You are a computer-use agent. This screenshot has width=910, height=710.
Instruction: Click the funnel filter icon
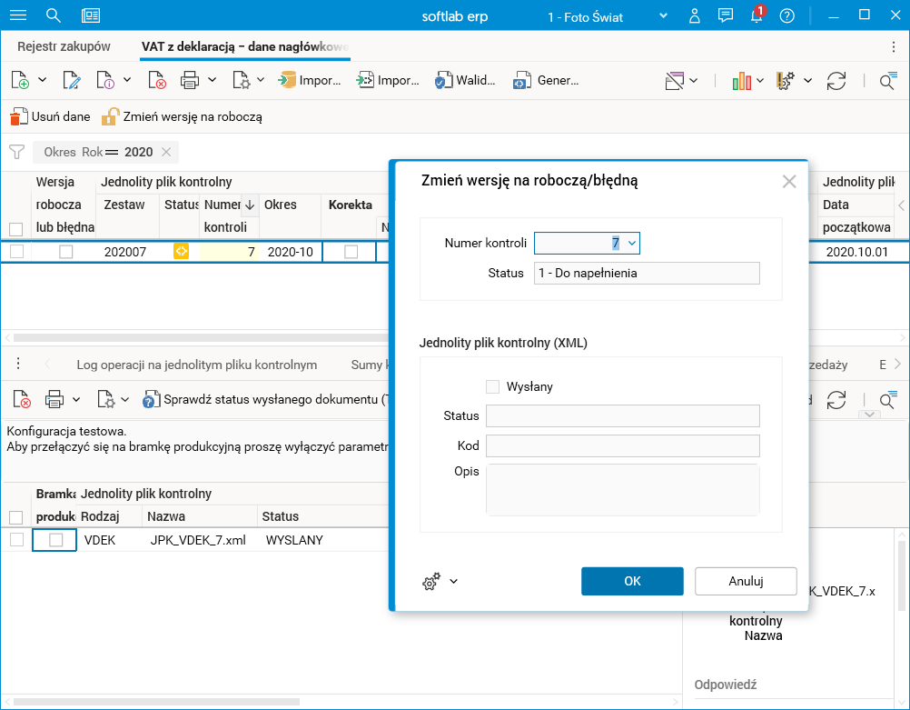(17, 152)
